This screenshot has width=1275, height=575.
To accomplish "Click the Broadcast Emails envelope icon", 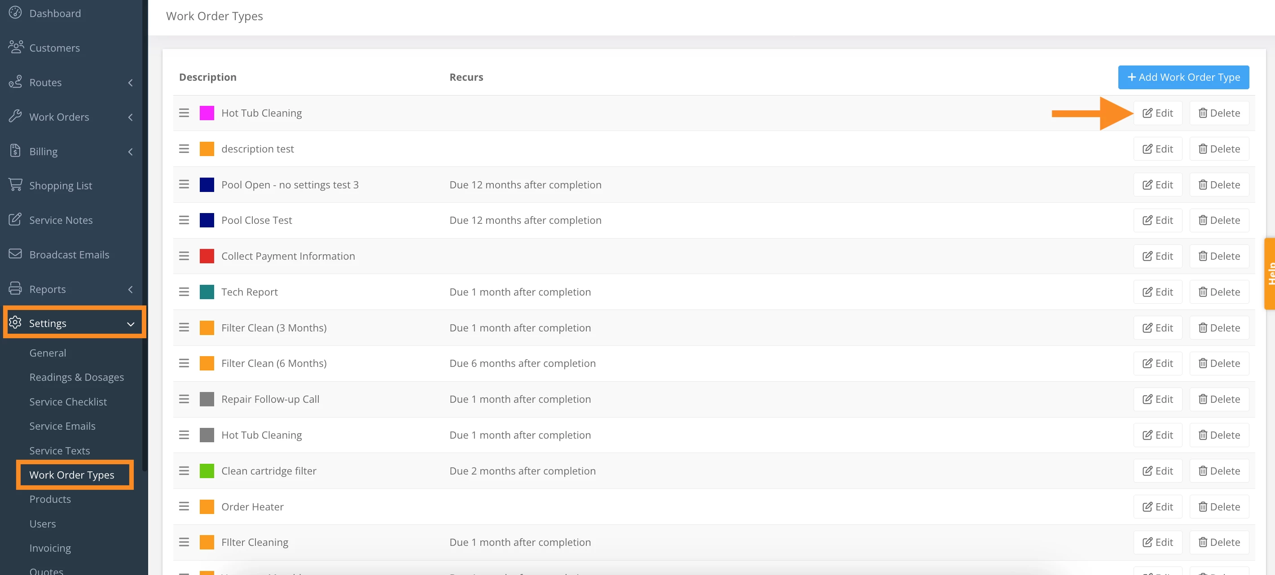I will 15,254.
